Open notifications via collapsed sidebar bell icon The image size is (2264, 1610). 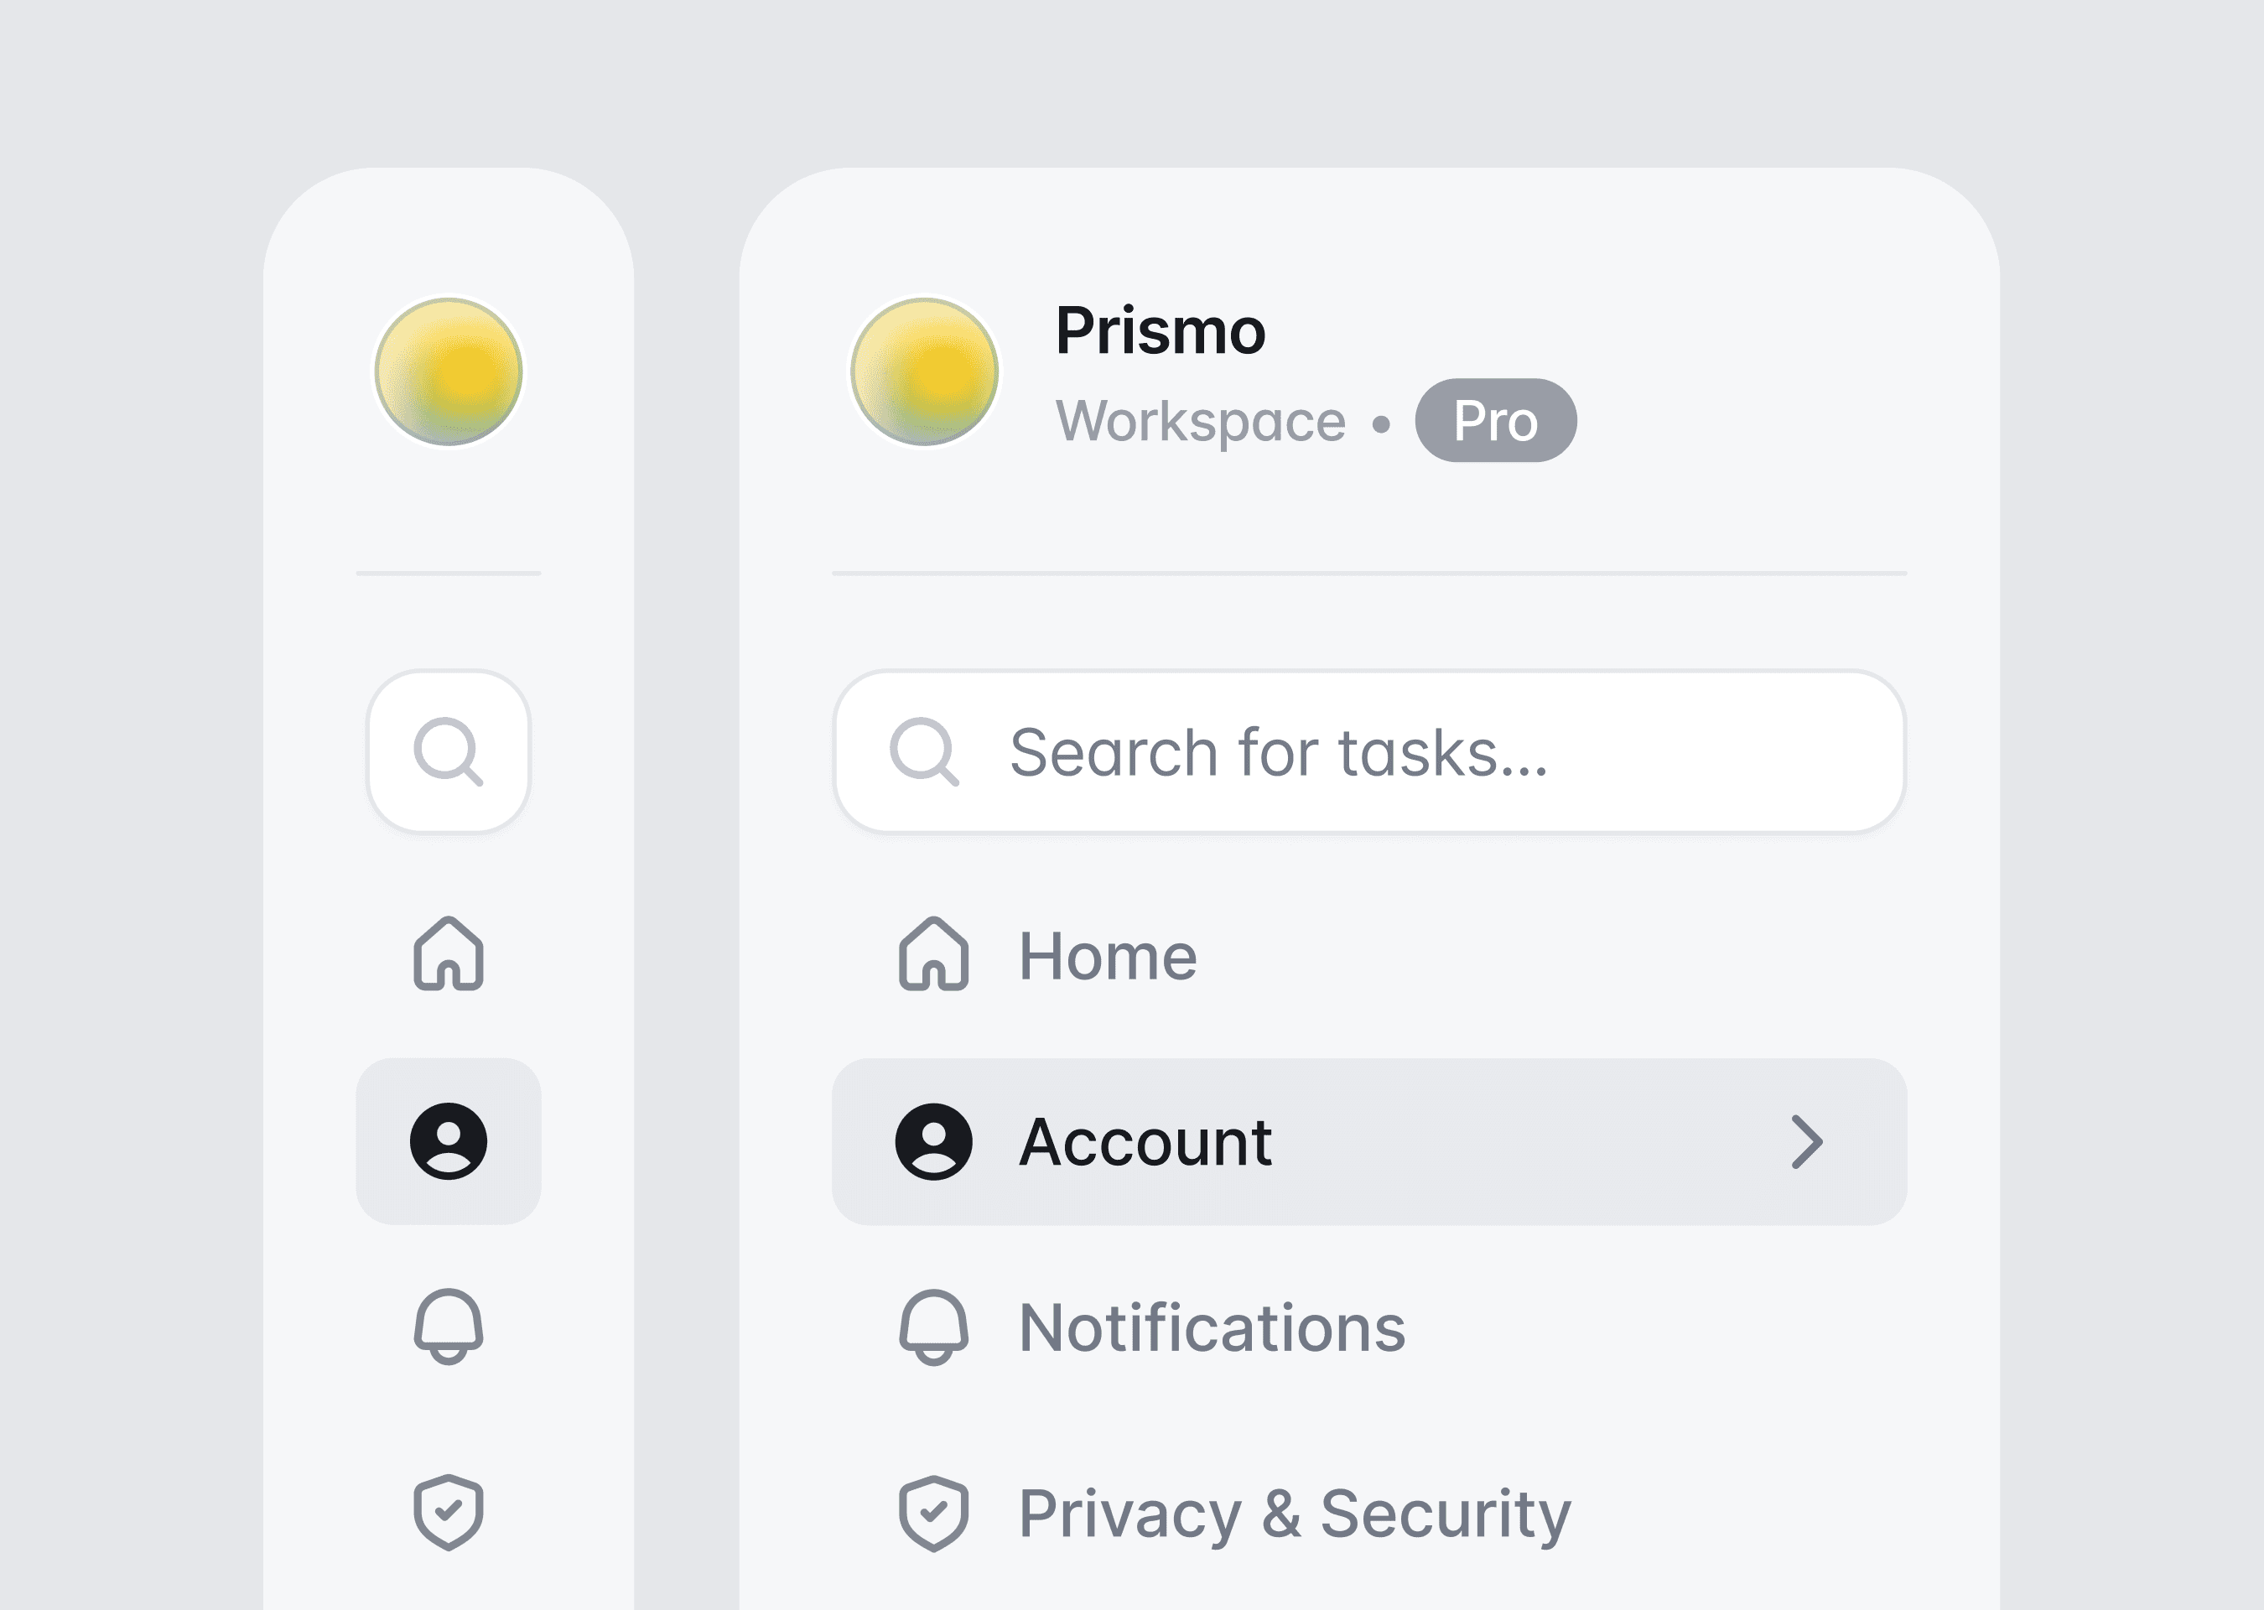click(448, 1327)
